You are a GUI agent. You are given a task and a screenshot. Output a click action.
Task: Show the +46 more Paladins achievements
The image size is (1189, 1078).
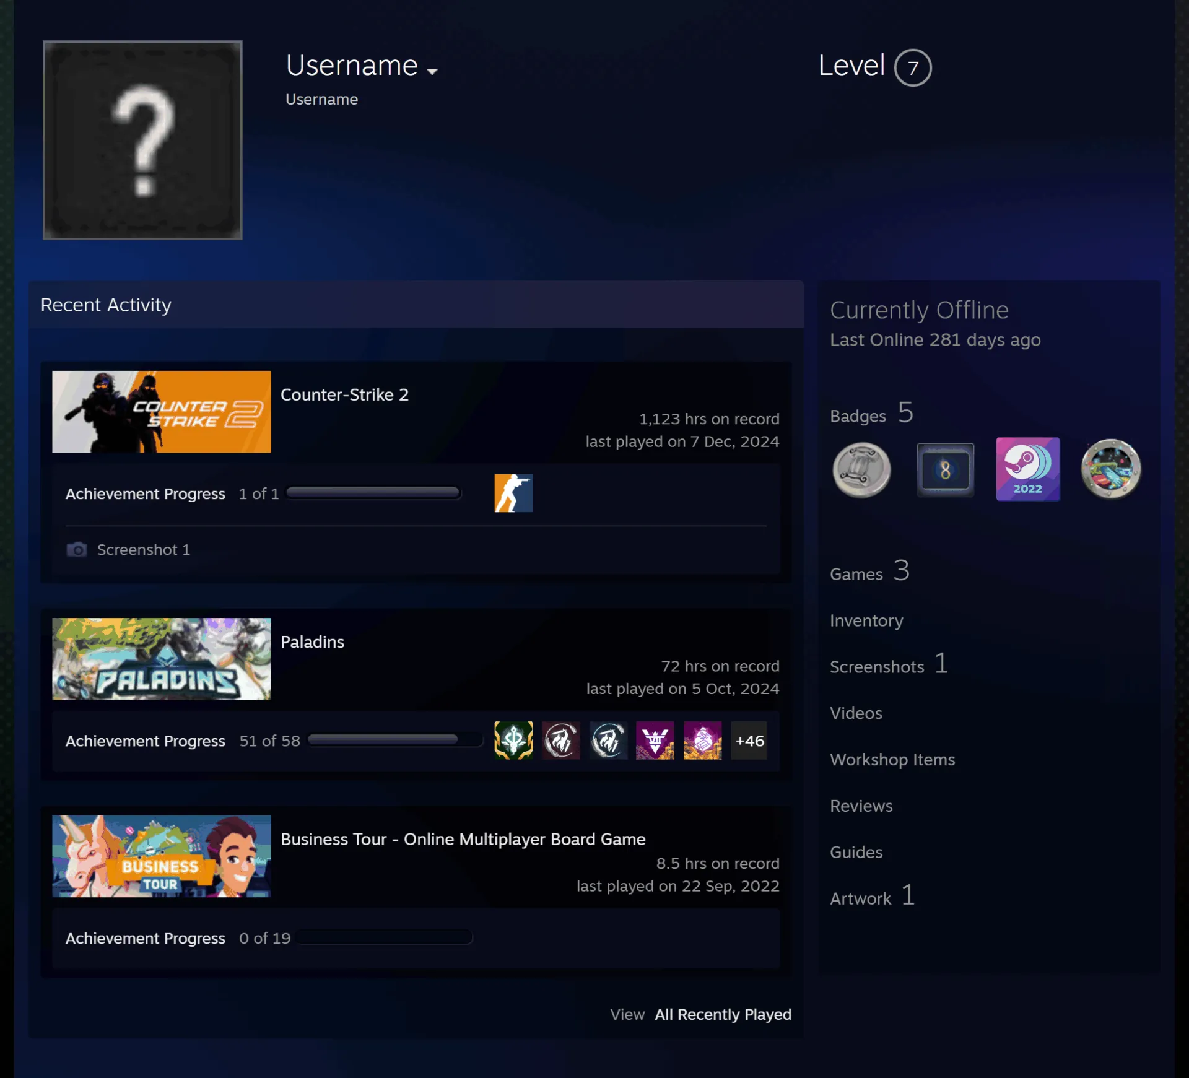tap(749, 740)
